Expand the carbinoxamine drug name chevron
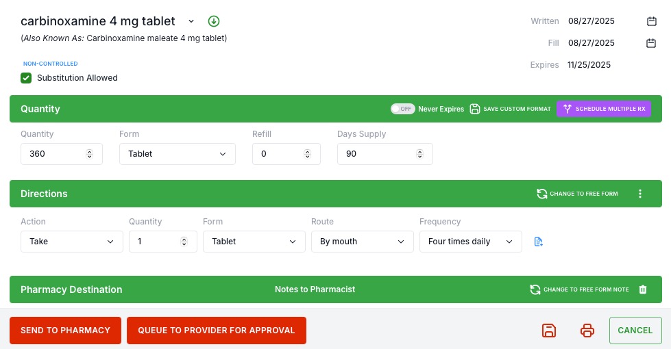 (191, 21)
